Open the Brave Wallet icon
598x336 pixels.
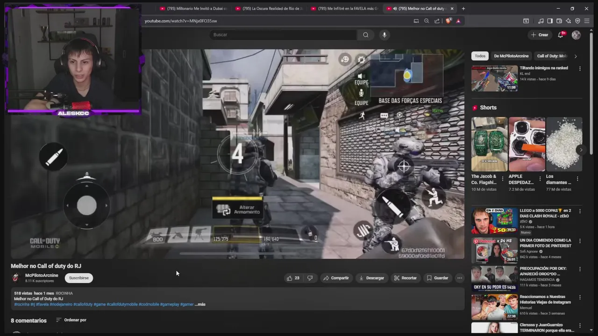[559, 21]
